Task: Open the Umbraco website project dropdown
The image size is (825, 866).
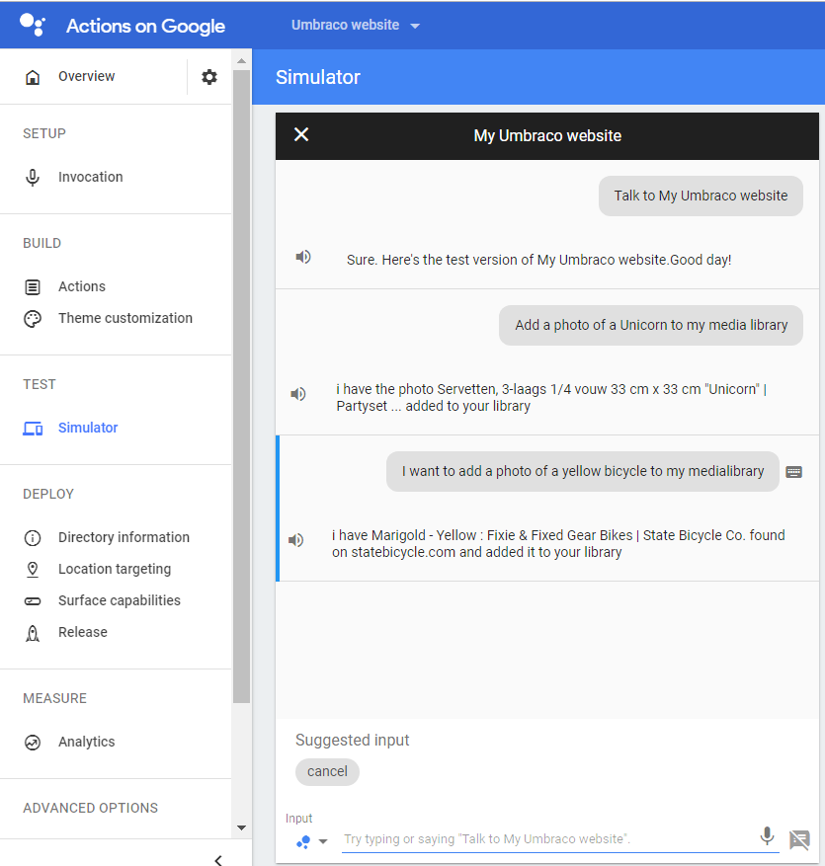Action: 356,25
